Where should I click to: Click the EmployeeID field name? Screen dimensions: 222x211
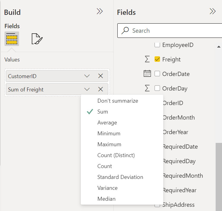178,45
